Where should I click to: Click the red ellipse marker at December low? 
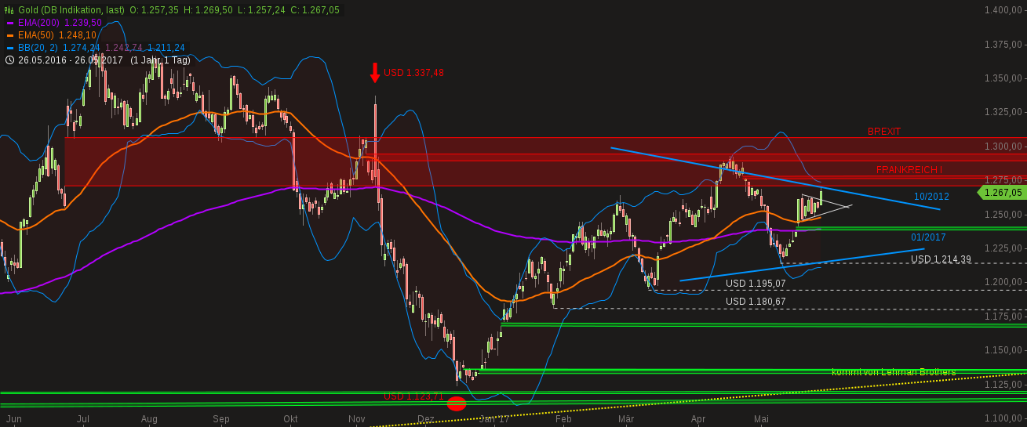[457, 404]
